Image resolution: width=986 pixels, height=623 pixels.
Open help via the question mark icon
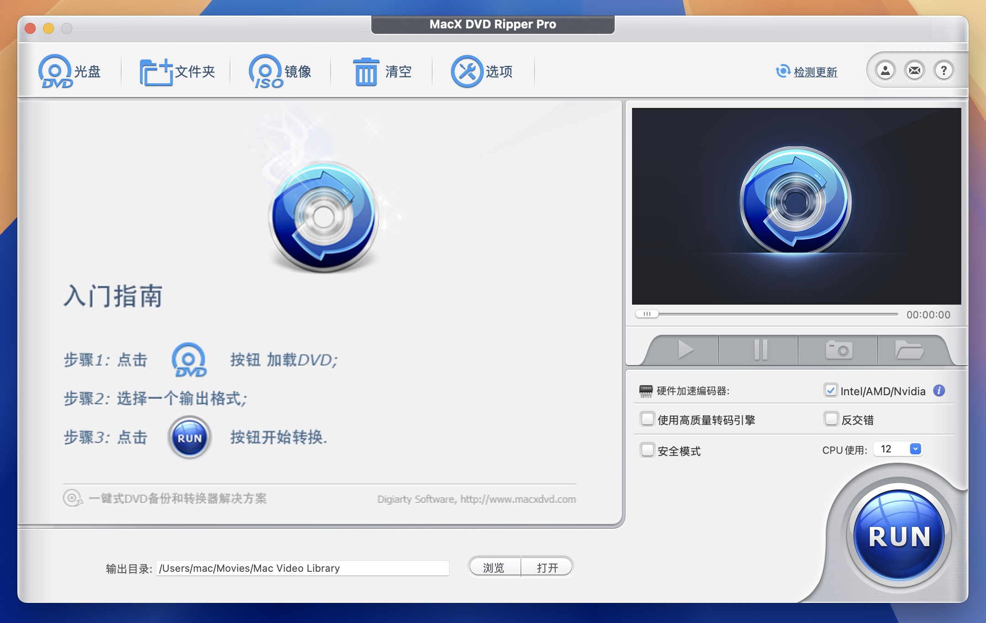click(x=943, y=70)
